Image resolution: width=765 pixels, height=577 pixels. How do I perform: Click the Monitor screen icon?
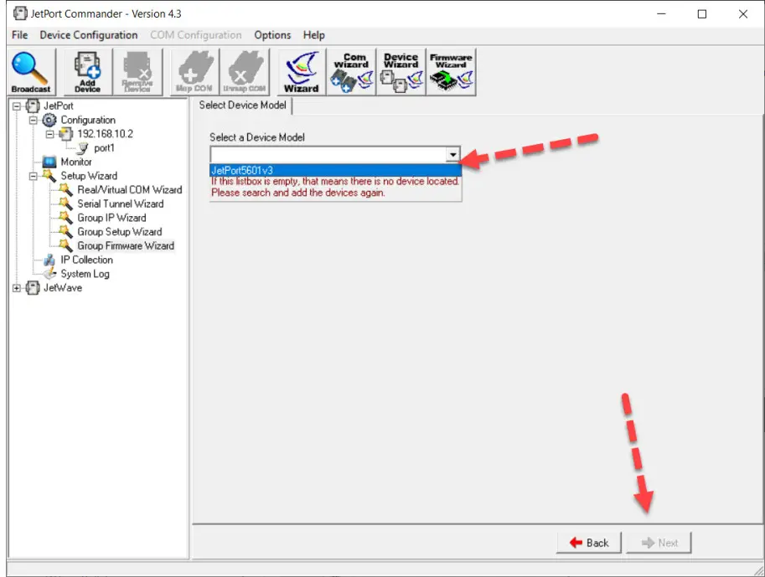49,162
